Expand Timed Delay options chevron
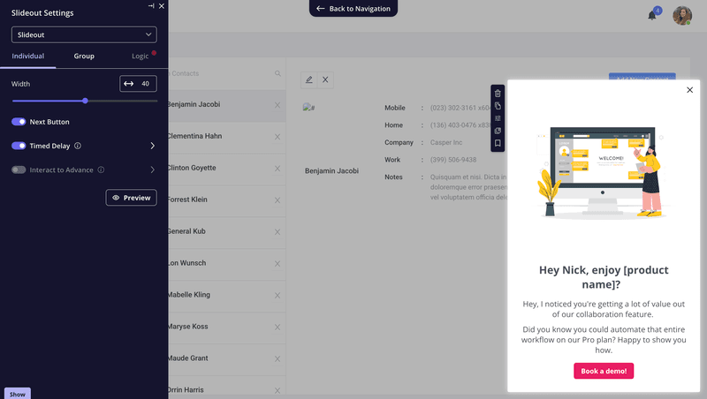 152,146
